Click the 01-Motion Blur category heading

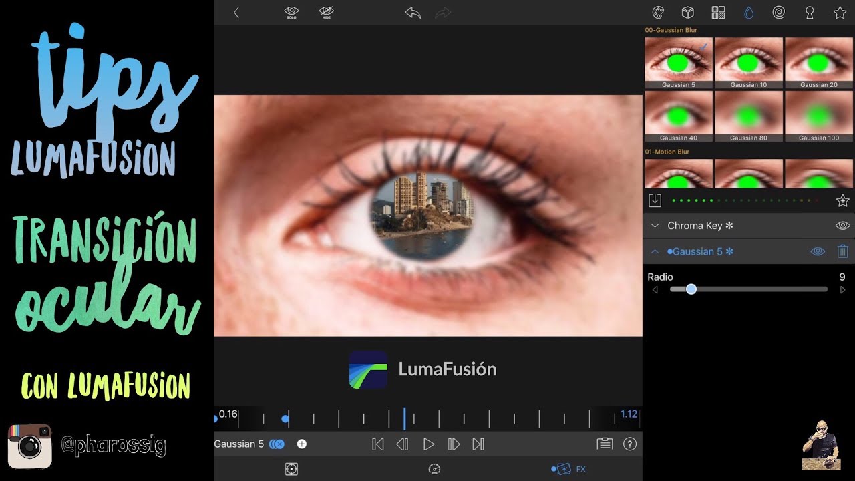pos(667,152)
